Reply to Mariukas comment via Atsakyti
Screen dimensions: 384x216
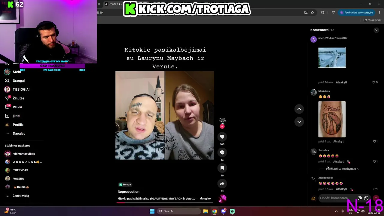pyautogui.click(x=339, y=142)
